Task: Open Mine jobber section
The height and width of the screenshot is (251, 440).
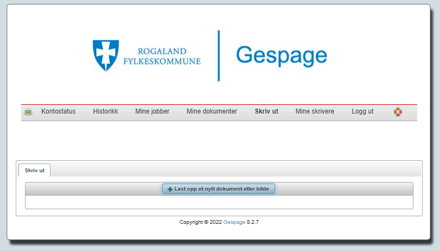Action: click(x=152, y=111)
